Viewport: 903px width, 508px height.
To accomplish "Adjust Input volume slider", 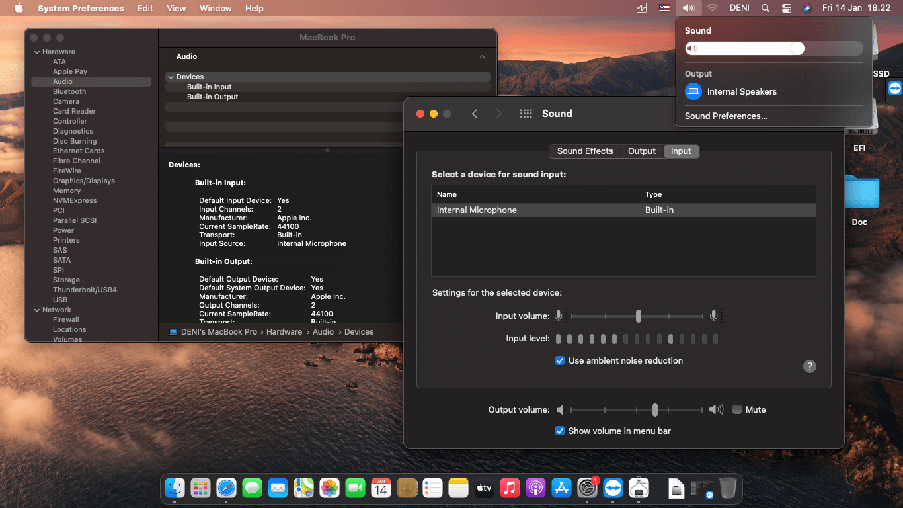I will 638,317.
